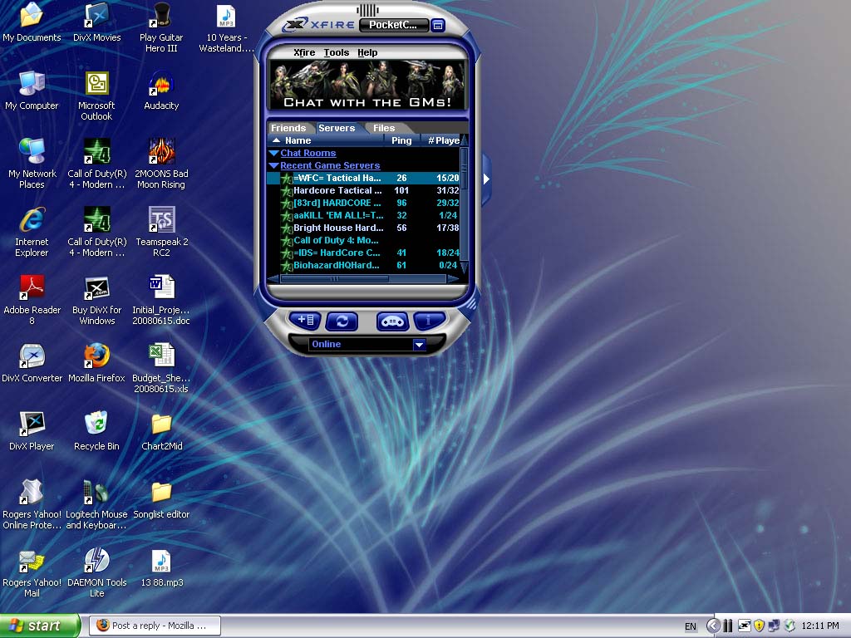The width and height of the screenshot is (851, 638).
Task: Open the Online status dropdown
Action: pyautogui.click(x=419, y=344)
